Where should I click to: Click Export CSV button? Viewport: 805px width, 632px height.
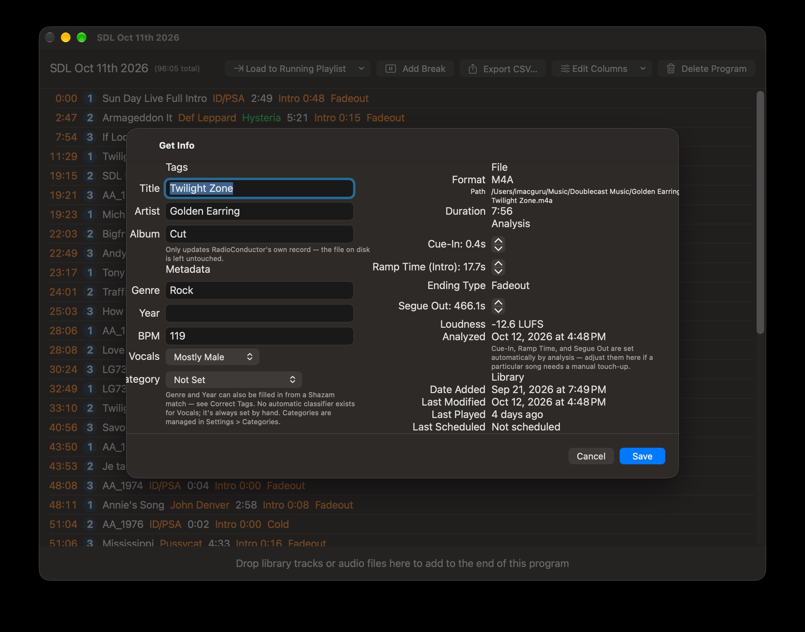click(503, 68)
